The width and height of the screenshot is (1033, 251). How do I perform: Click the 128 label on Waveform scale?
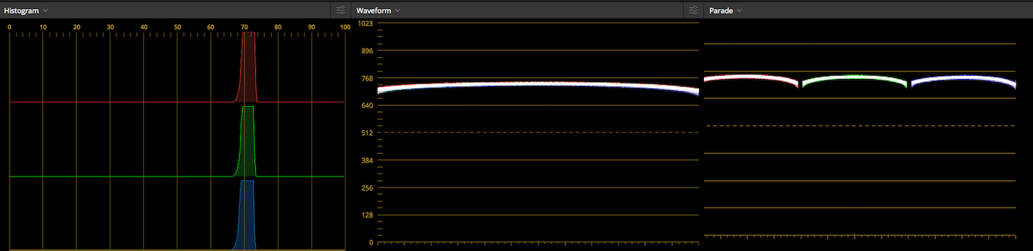coord(367,215)
